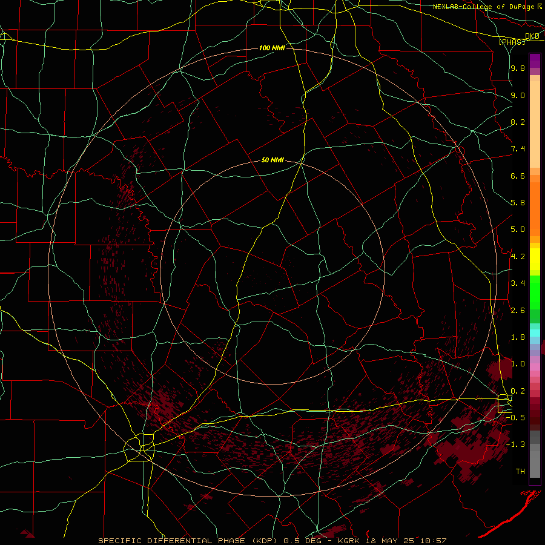The height and width of the screenshot is (545, 545).
Task: Click the 5.0 scale value
Action: 518,230
